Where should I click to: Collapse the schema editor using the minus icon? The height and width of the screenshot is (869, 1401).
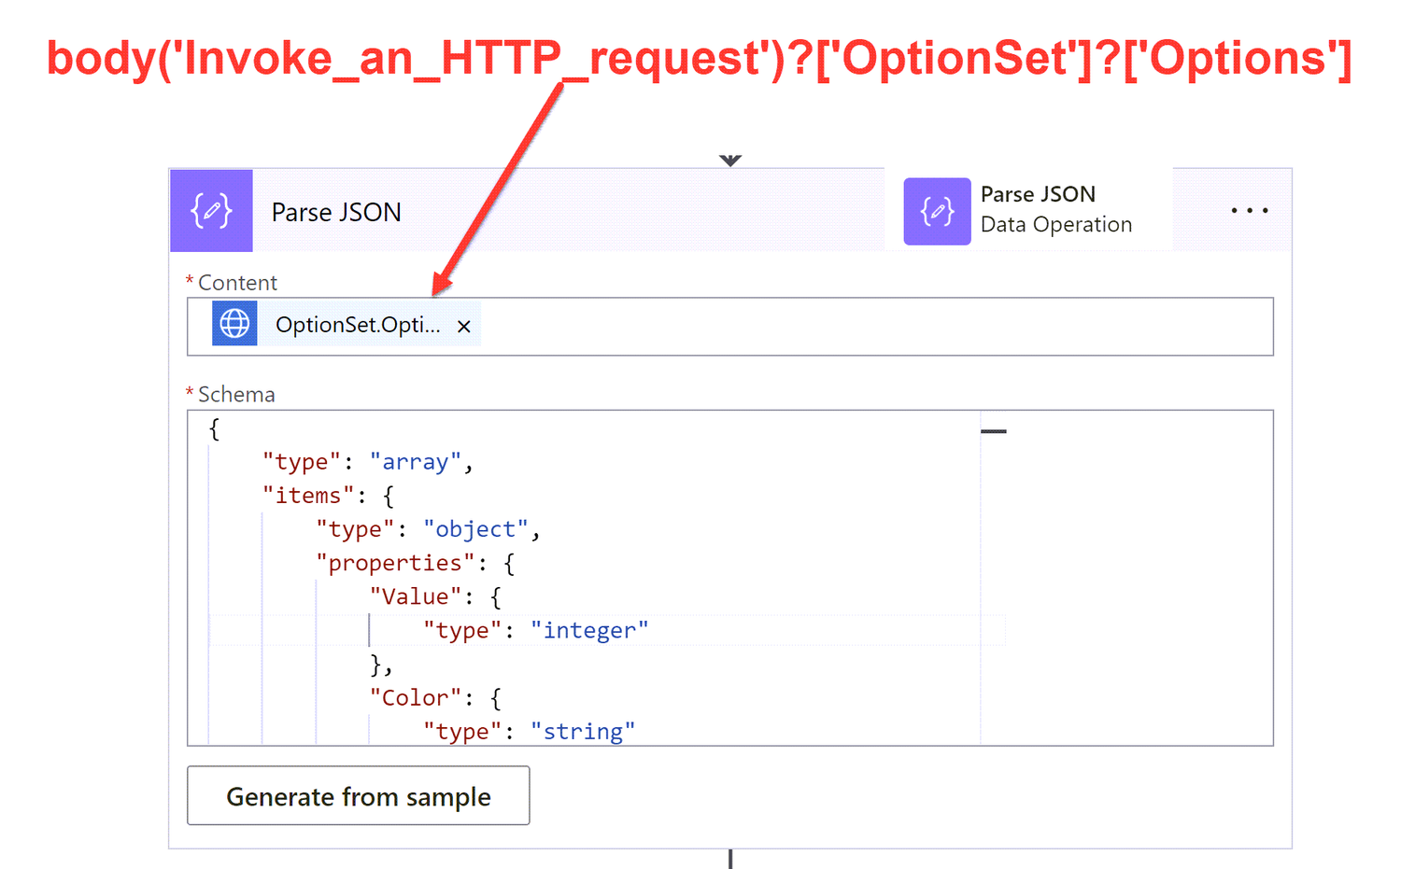point(993,430)
